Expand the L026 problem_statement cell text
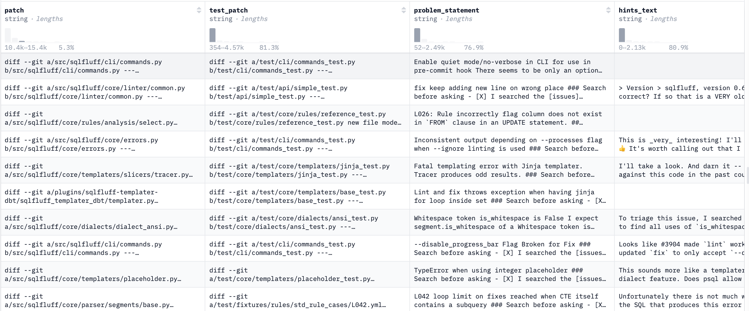Viewport: 749px width, 311px height. (x=508, y=118)
